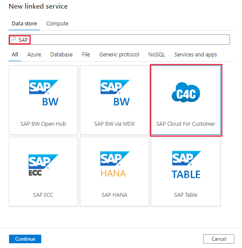The width and height of the screenshot is (242, 248).
Task: Filter connectors by File
Action: pos(86,55)
